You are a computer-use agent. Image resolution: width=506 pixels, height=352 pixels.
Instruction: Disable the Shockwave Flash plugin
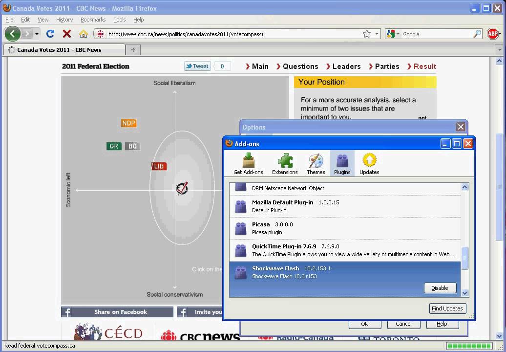[x=440, y=288]
